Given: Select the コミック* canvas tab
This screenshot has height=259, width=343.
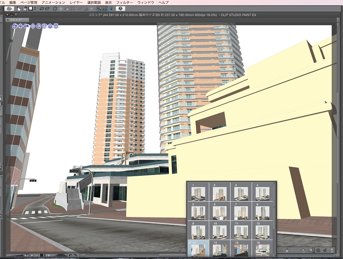Looking at the screenshot, I should pyautogui.click(x=17, y=20).
